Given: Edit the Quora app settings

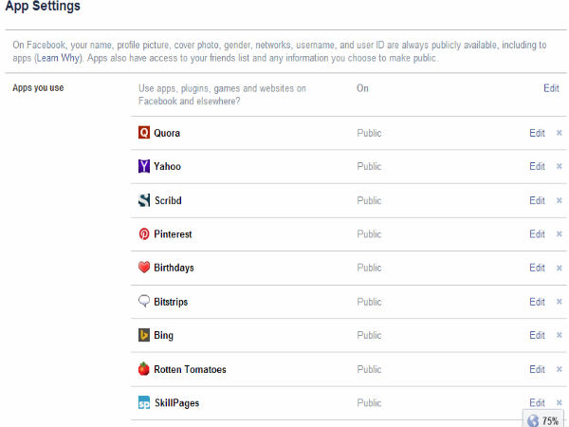Looking at the screenshot, I should [537, 133].
